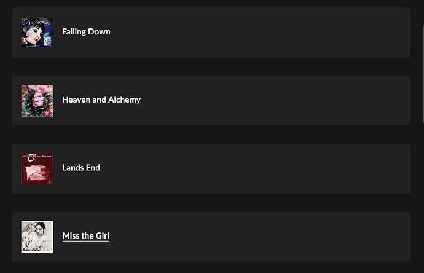Click the word Girl in last track title
This screenshot has width=424, height=273.
(x=102, y=236)
